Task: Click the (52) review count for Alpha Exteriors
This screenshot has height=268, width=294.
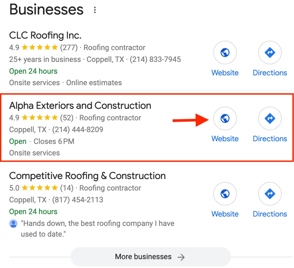Action: [x=67, y=118]
